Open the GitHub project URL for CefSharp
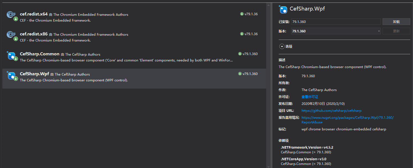The width and height of the screenshot is (413, 168). click(x=331, y=110)
